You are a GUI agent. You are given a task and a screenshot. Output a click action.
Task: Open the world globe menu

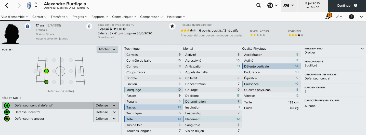point(272,5)
